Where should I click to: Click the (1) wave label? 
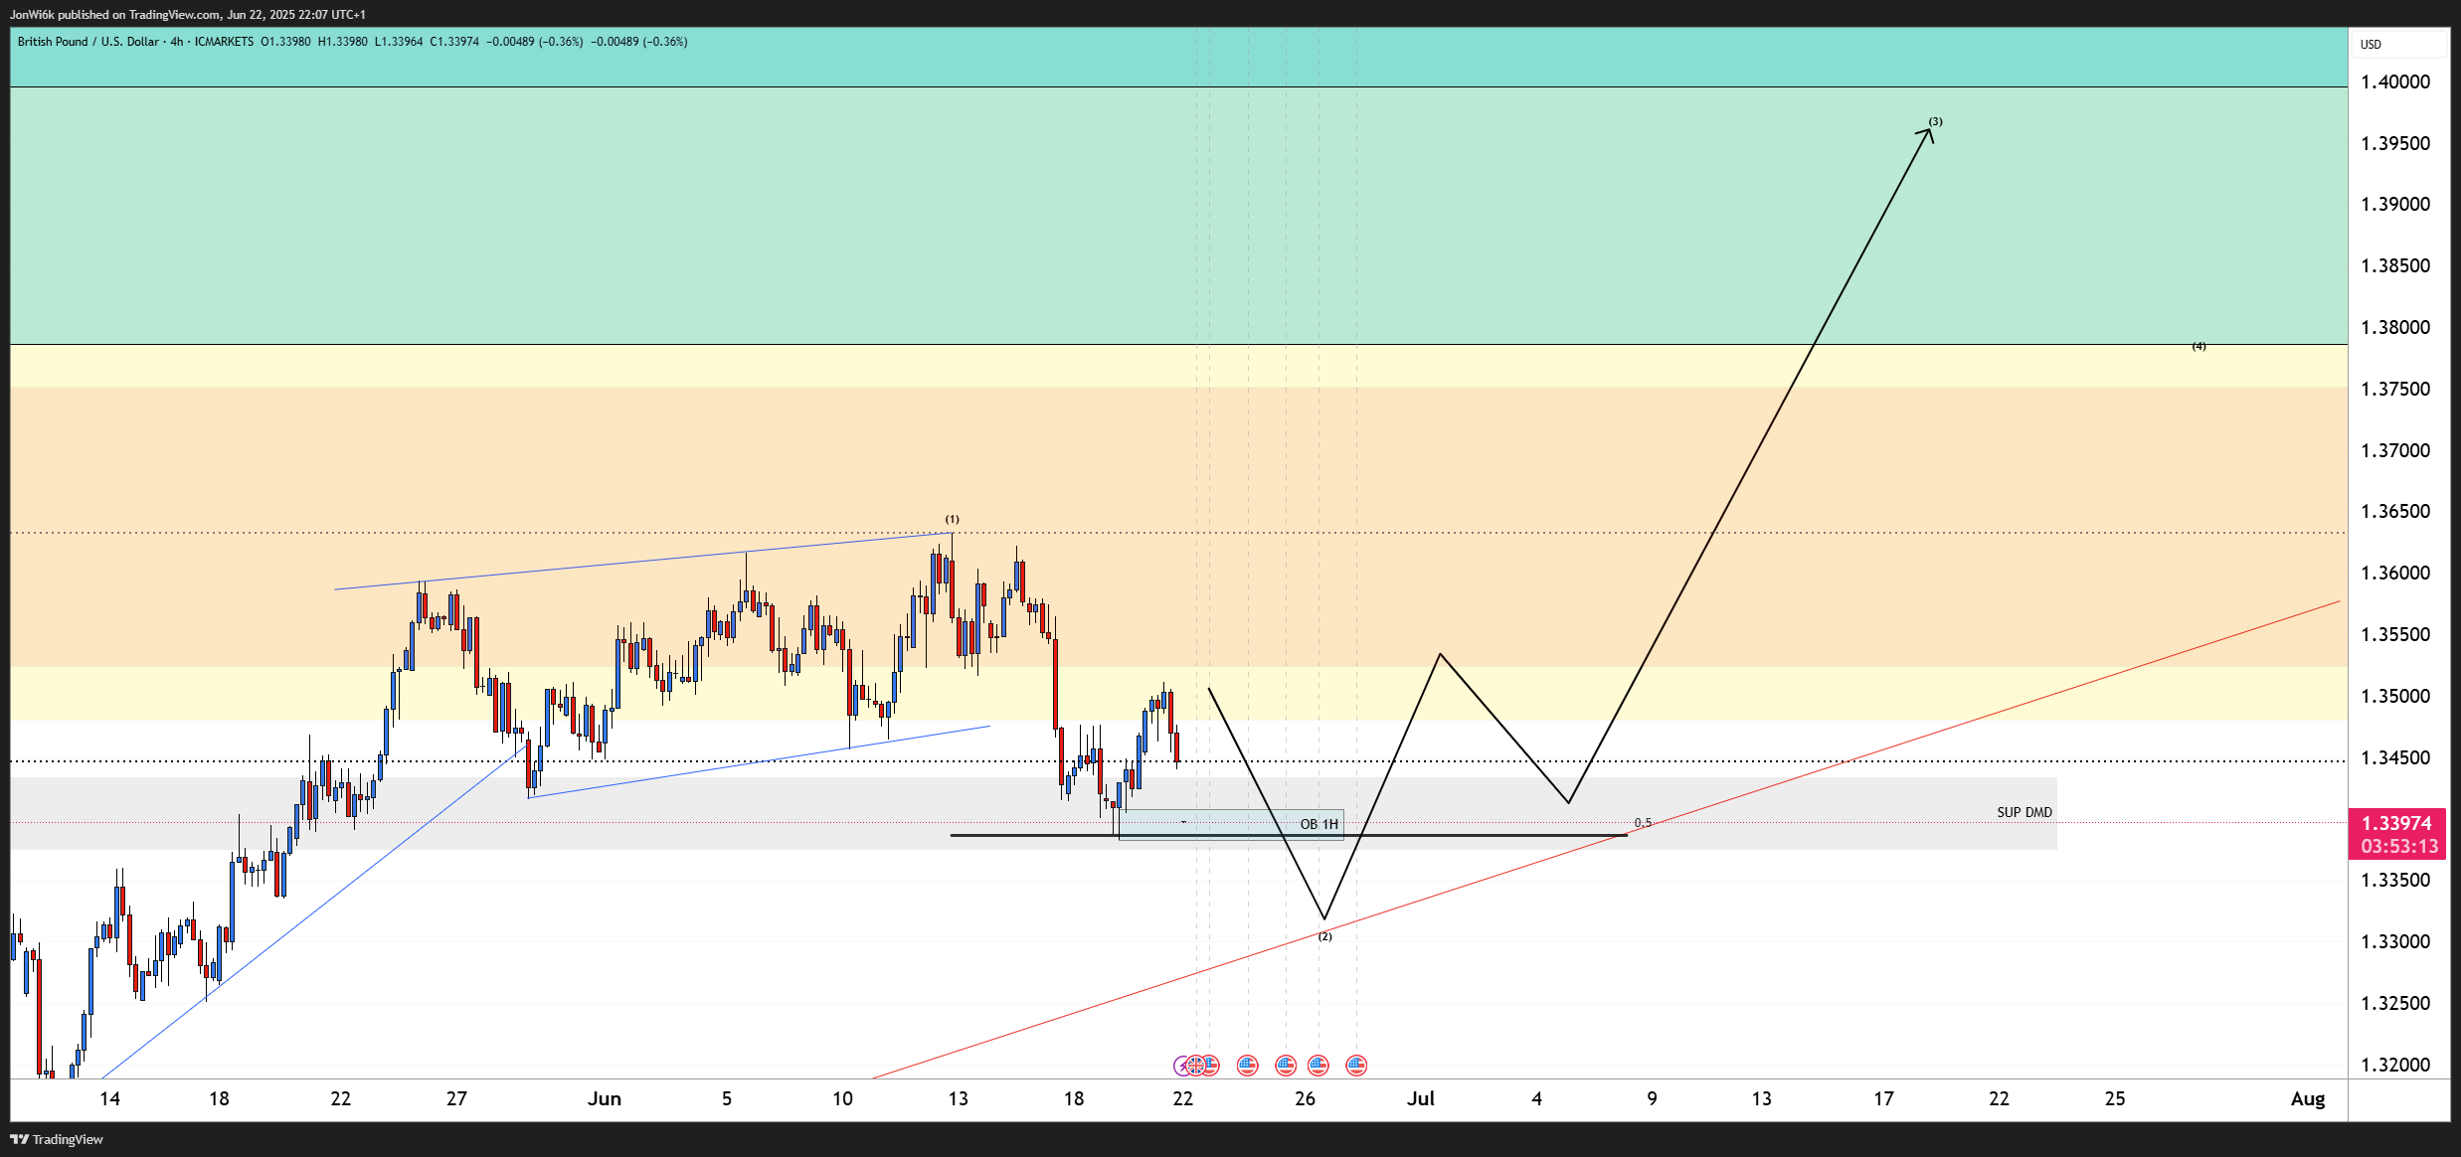coord(953,519)
